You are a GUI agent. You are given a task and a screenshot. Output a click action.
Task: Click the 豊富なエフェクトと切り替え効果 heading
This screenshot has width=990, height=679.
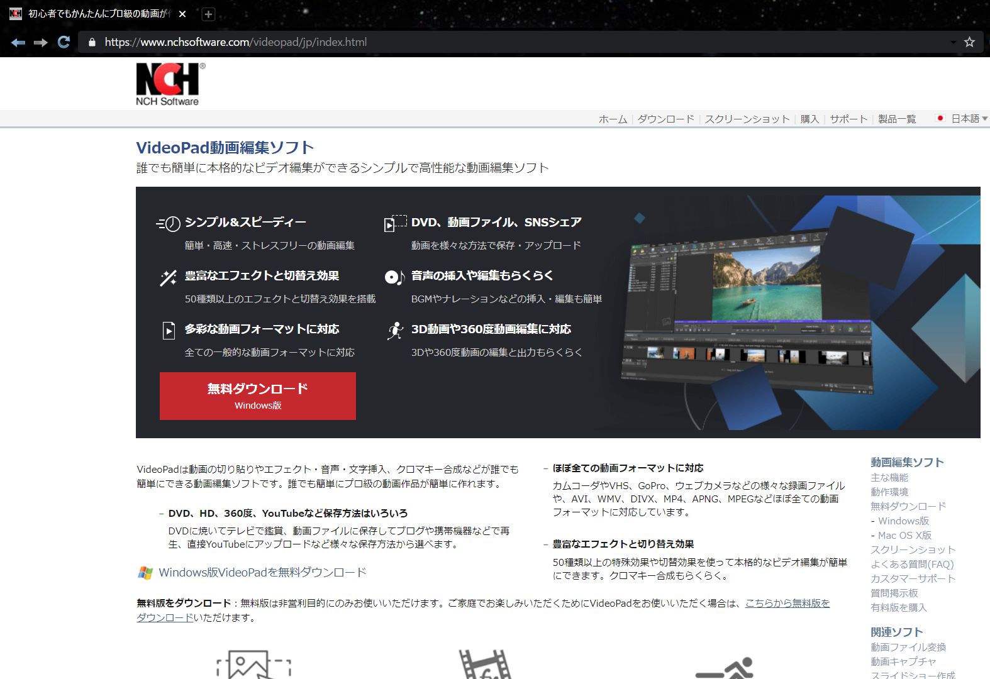pos(623,544)
